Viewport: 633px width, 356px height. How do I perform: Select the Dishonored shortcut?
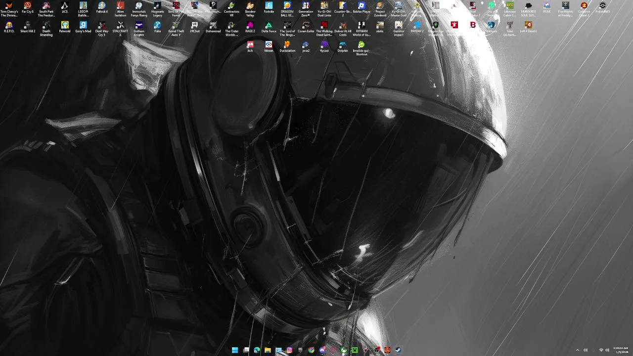(x=213, y=26)
